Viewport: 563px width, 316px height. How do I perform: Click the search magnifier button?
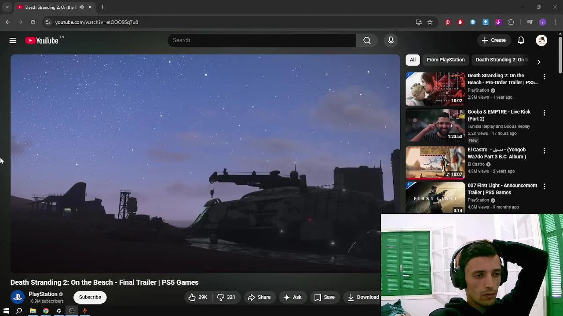point(367,40)
